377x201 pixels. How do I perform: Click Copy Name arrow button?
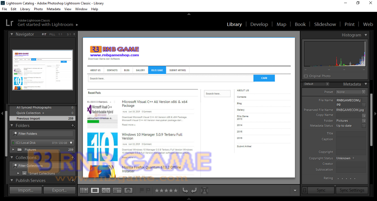coord(364,116)
